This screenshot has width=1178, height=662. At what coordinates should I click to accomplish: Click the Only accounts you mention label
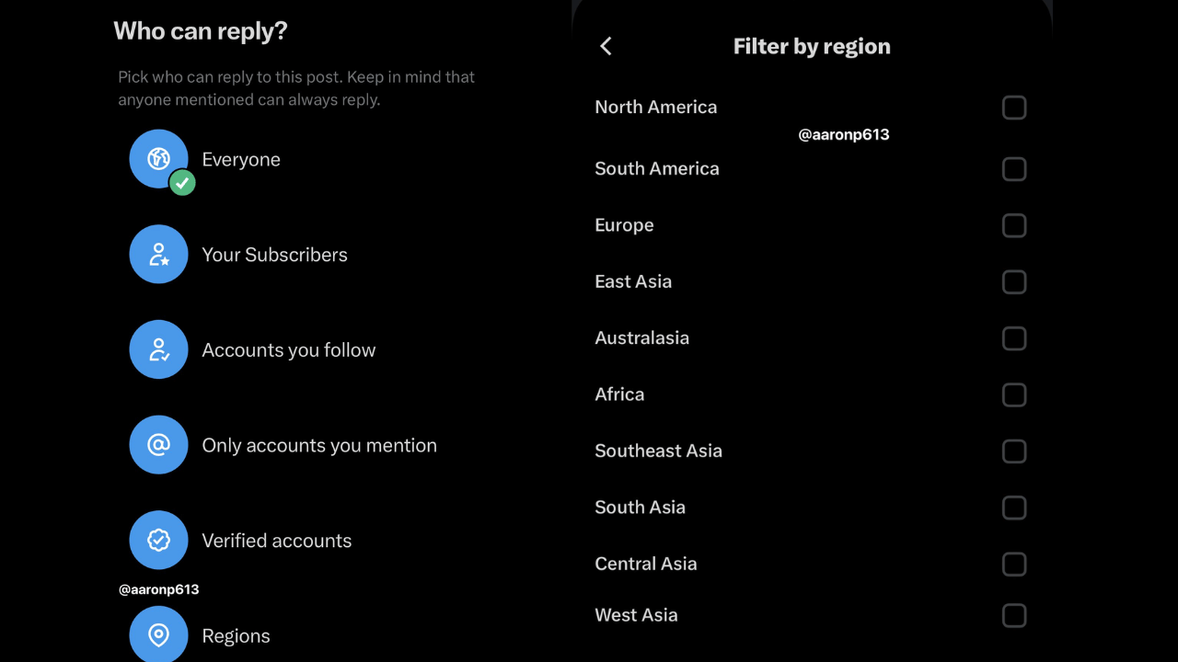[319, 445]
